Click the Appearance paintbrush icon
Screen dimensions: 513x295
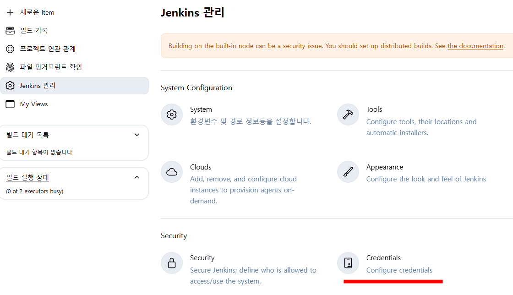coord(348,172)
